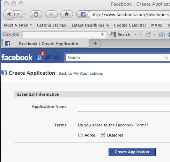Click the Google toolbar Search button
Image resolution: width=170 pixels, height=162 pixels.
pyautogui.click(x=120, y=35)
